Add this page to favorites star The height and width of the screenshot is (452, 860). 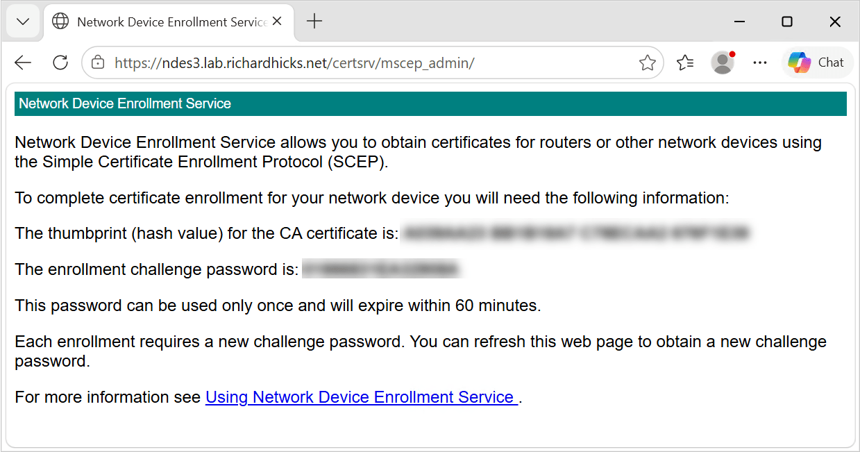(x=647, y=63)
